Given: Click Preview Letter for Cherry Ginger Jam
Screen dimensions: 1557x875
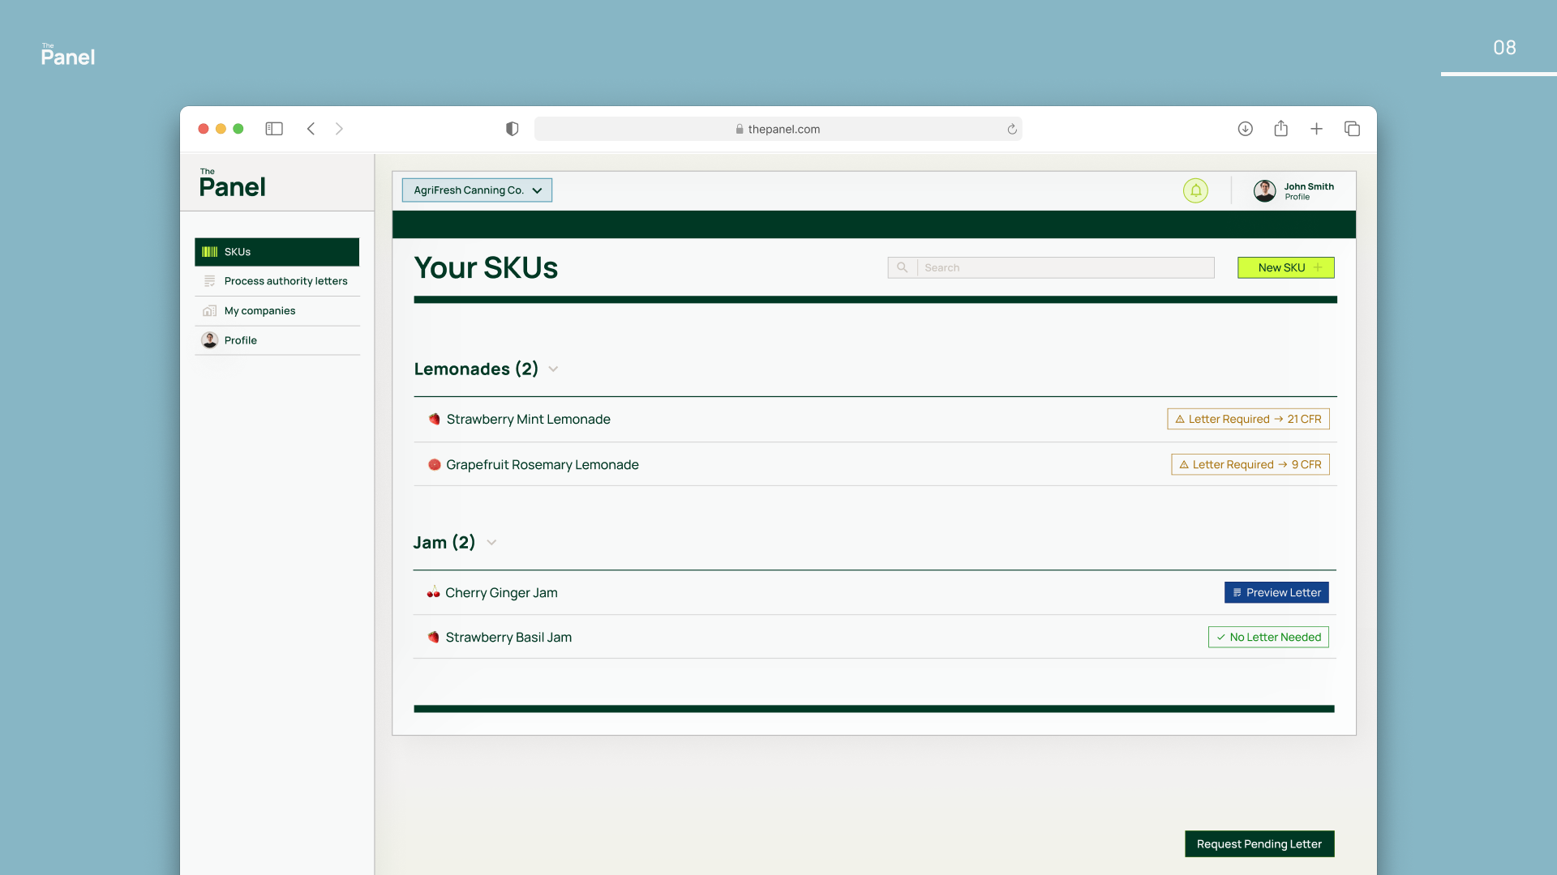Looking at the screenshot, I should click(1276, 593).
